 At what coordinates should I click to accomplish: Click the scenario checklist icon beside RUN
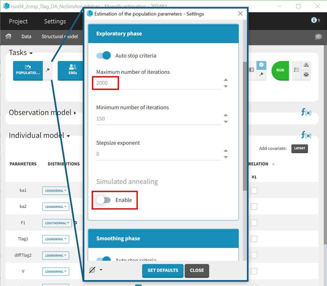(x=297, y=70)
